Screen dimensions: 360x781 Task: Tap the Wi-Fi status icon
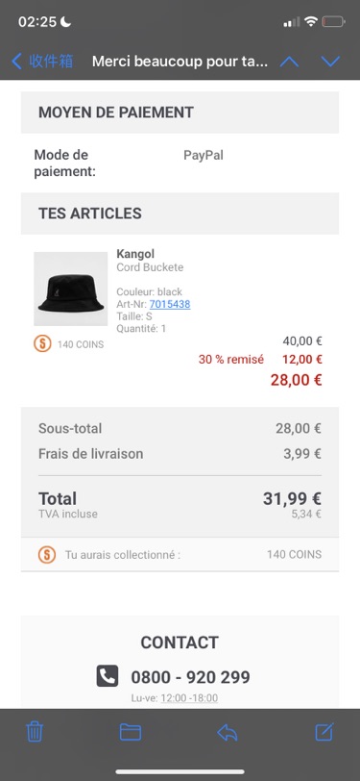pos(311,21)
